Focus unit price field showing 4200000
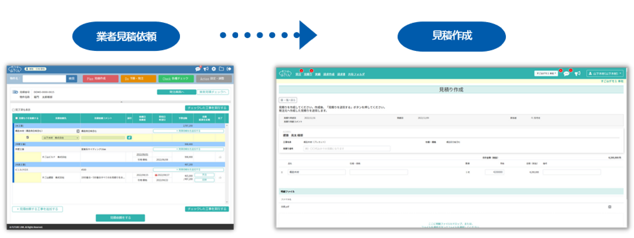 click(x=494, y=172)
